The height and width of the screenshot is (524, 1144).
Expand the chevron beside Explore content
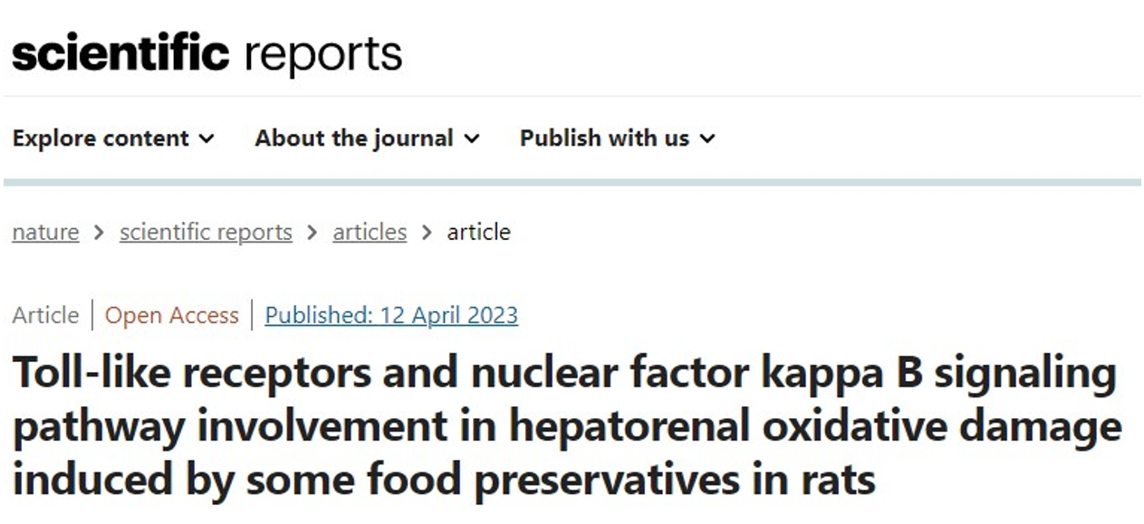point(207,139)
